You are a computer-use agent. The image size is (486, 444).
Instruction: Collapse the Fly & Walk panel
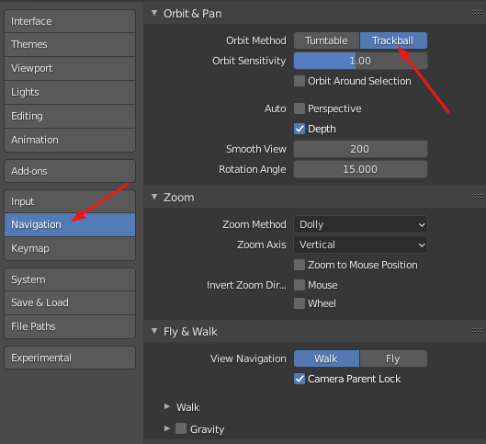pos(154,331)
